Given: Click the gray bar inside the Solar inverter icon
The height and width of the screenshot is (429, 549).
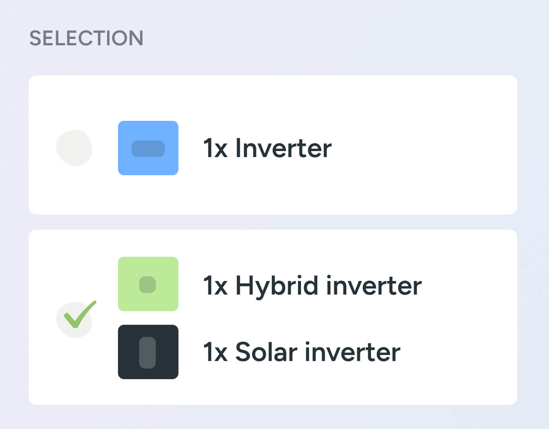Looking at the screenshot, I should click(148, 352).
